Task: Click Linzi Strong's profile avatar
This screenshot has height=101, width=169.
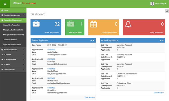Action: [x=152, y=4]
